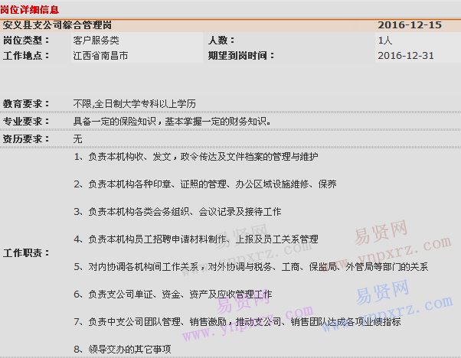Select duty 1 about 收、发文 and 文件档案

(x=196, y=157)
